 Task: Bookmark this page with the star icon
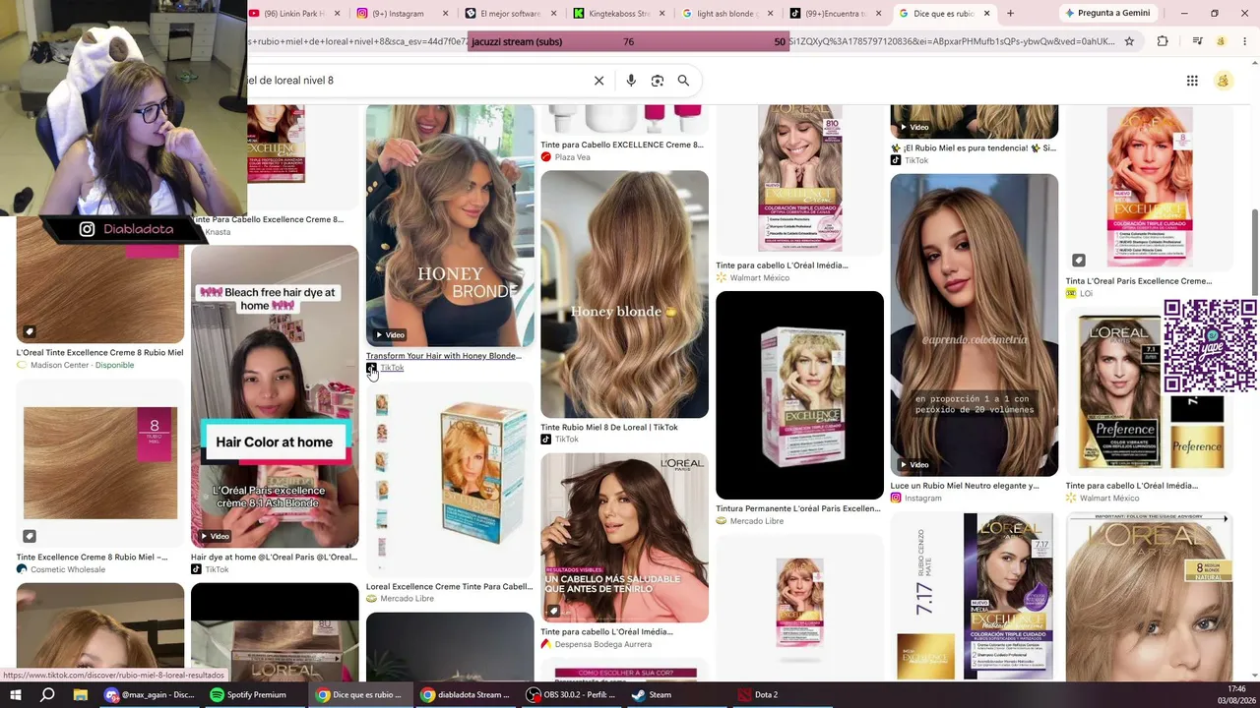1129,41
